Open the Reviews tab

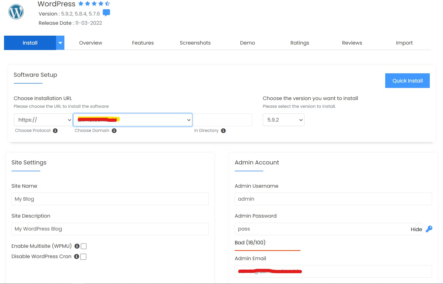352,43
